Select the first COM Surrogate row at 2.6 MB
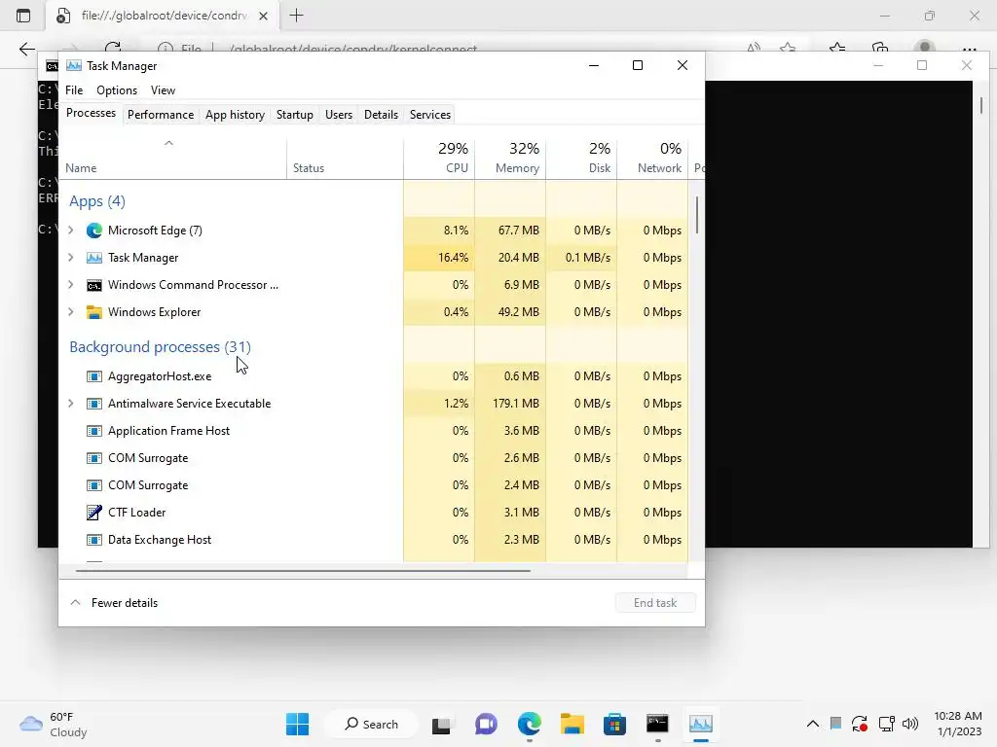The image size is (997, 747). pos(373,458)
